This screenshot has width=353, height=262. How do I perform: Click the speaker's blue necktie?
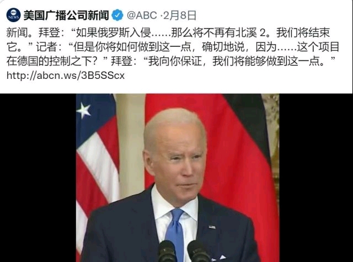tap(175, 233)
